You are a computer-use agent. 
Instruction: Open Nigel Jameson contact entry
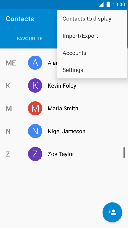[64, 131]
